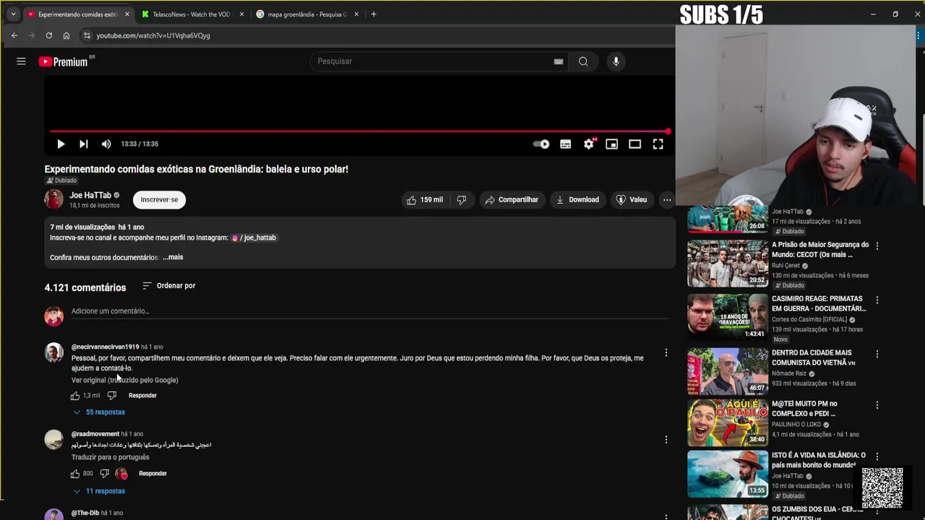Open options for CECOT video suggestion
This screenshot has height=520, width=925.
[x=877, y=246]
